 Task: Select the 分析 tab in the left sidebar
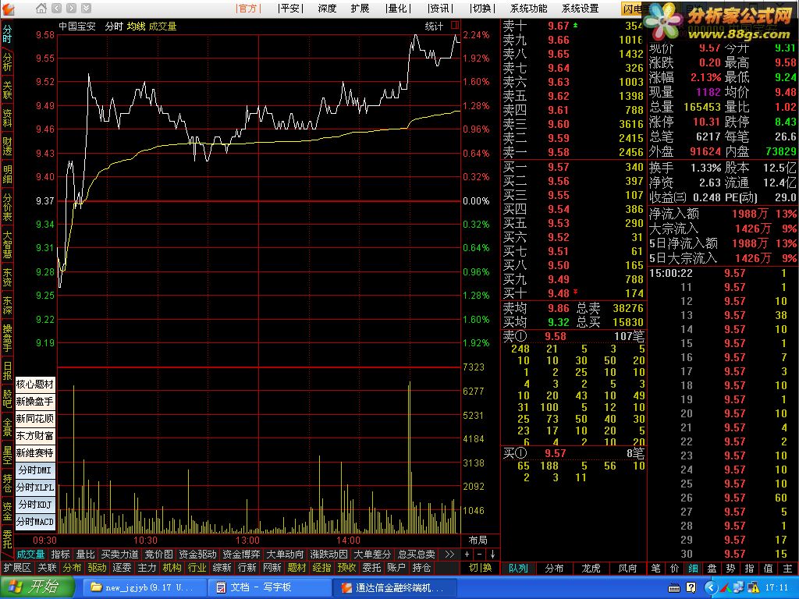(x=7, y=62)
